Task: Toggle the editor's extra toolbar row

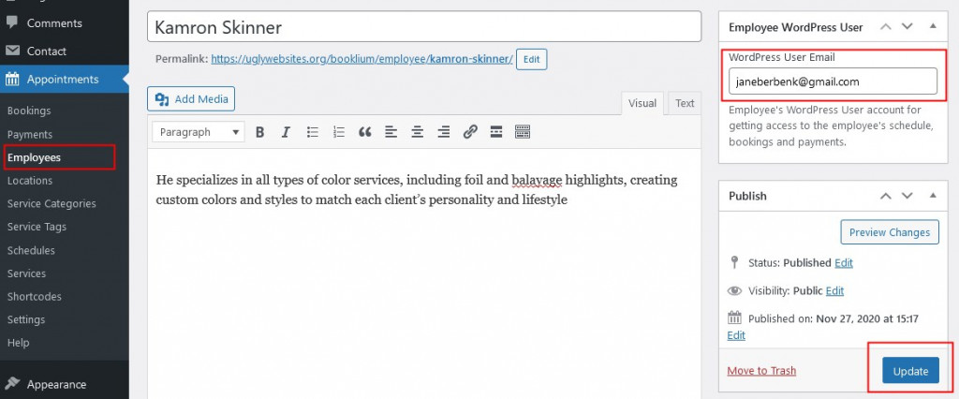Action: (x=523, y=132)
